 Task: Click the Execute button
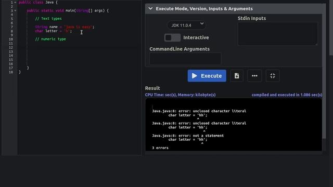click(207, 76)
